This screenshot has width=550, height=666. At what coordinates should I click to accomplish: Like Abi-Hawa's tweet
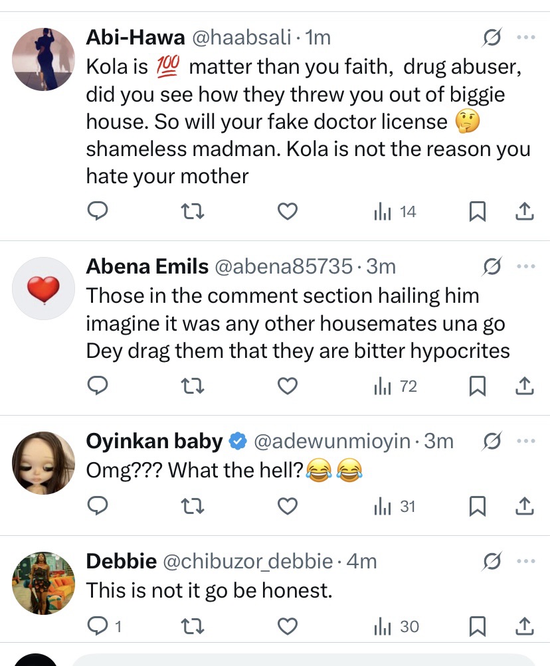pos(286,211)
